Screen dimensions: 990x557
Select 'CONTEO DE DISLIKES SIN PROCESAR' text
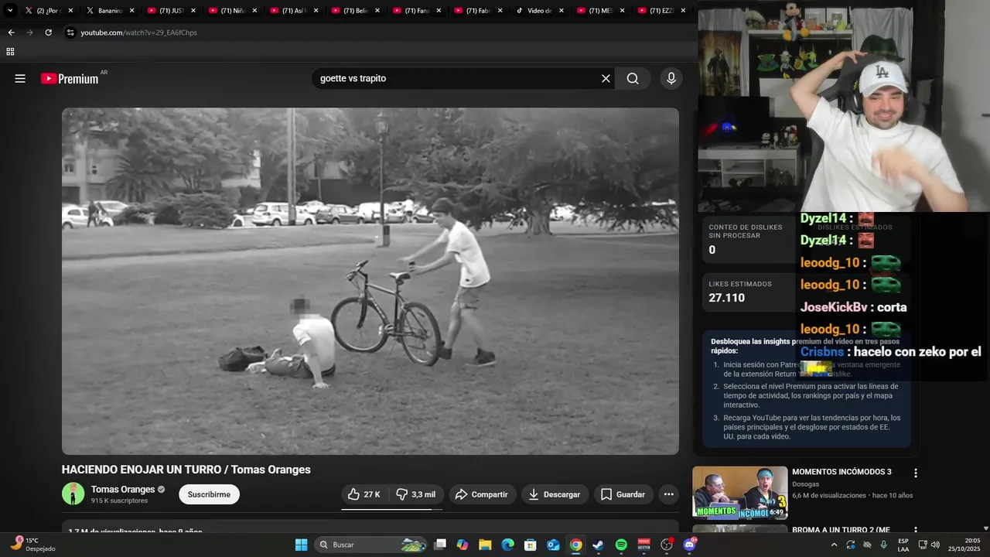click(x=746, y=231)
